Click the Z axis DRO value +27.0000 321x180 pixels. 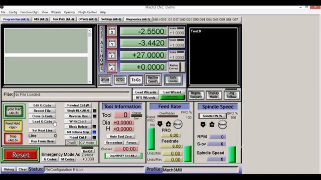[x=143, y=55]
